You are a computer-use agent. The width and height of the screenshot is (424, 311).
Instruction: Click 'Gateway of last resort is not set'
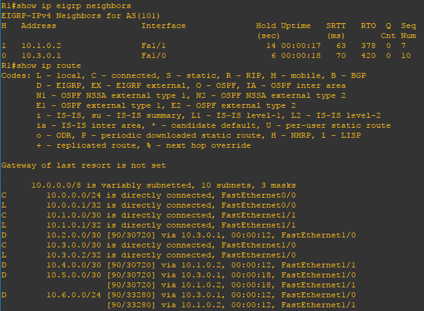click(x=84, y=166)
